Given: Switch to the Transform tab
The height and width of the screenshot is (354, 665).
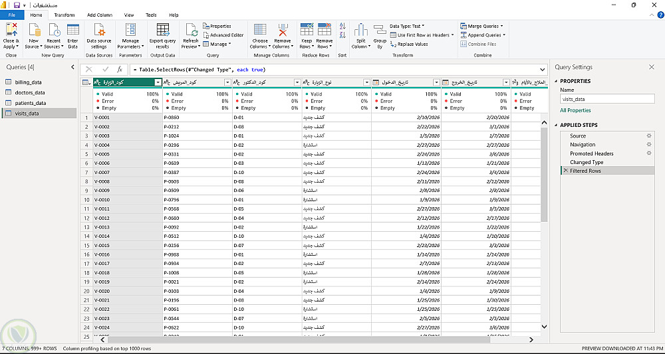Looking at the screenshot, I should 65,15.
